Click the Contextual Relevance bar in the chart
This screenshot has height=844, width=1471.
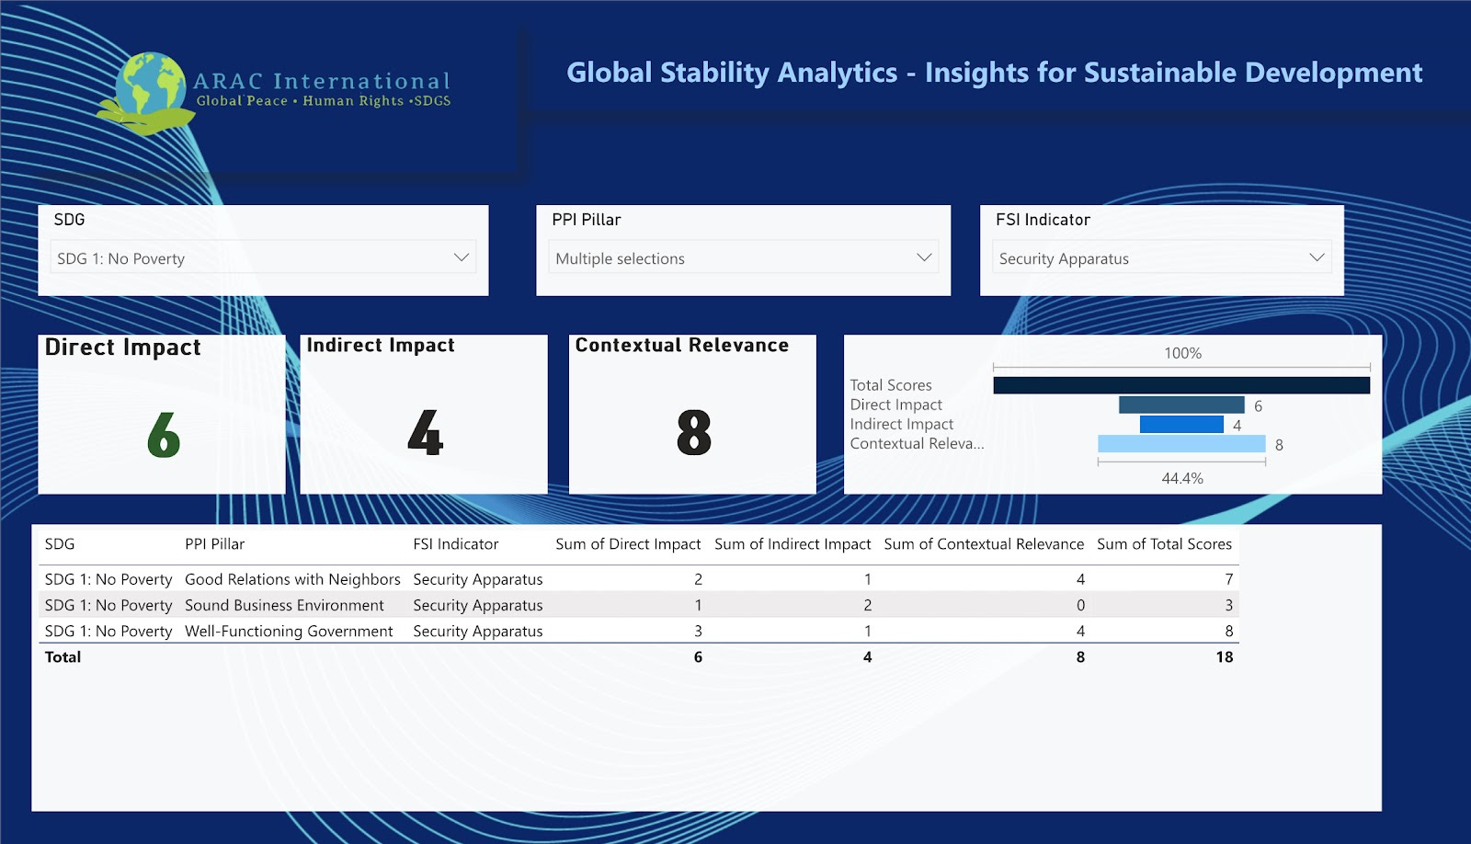click(x=1181, y=444)
